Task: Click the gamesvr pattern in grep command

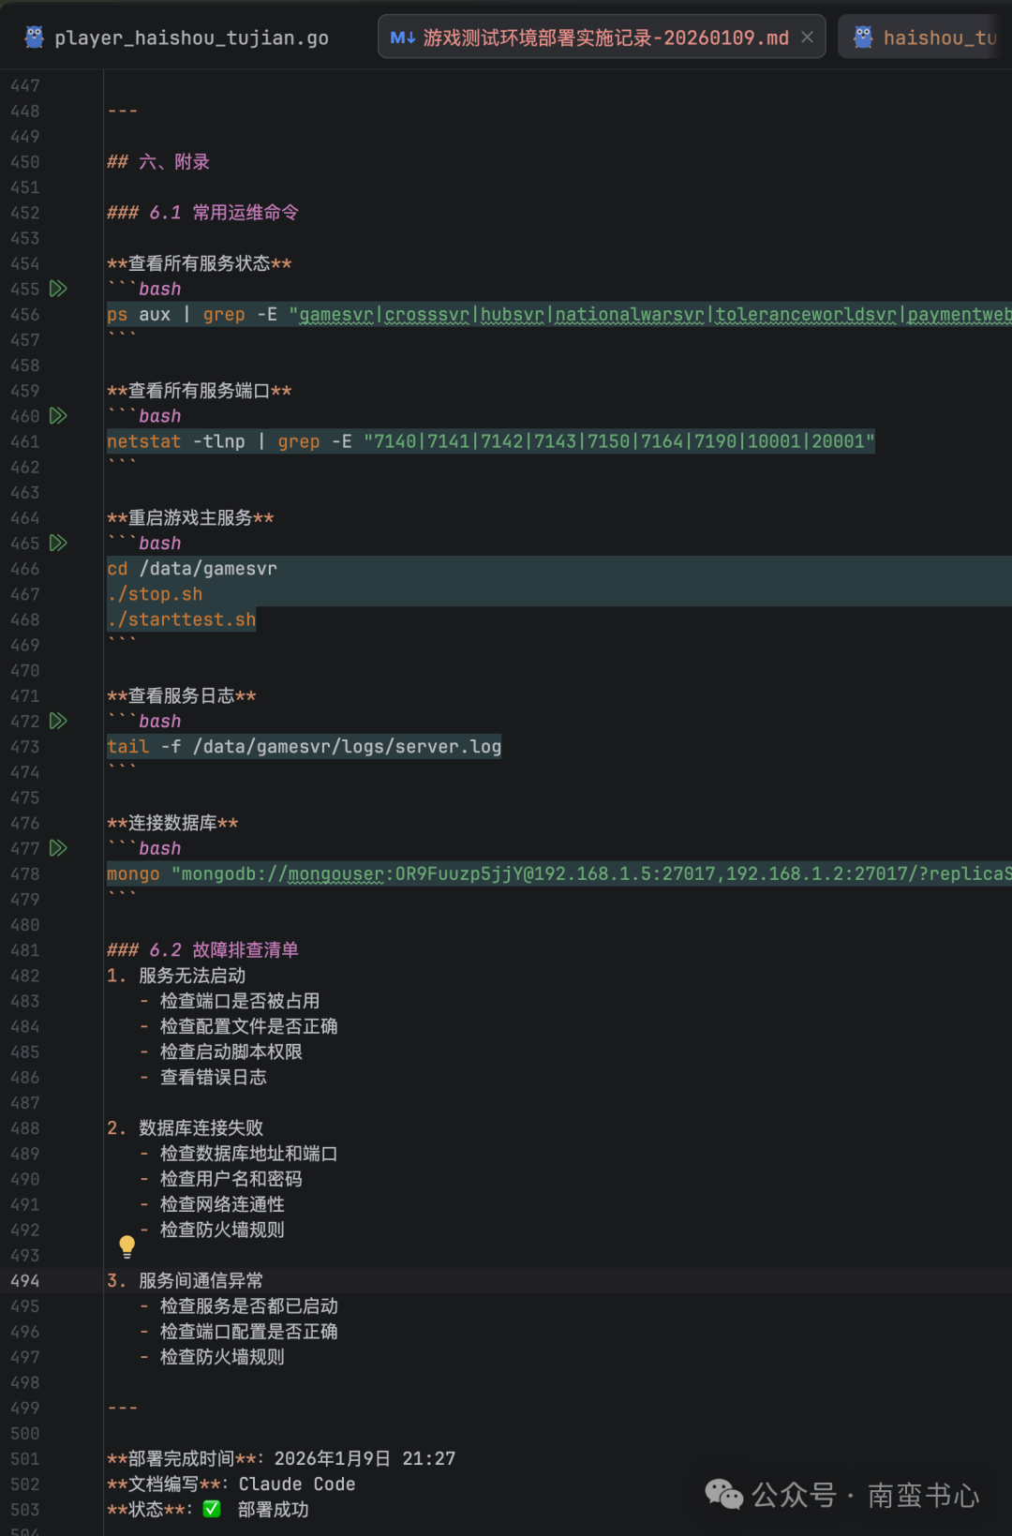Action: (x=335, y=315)
